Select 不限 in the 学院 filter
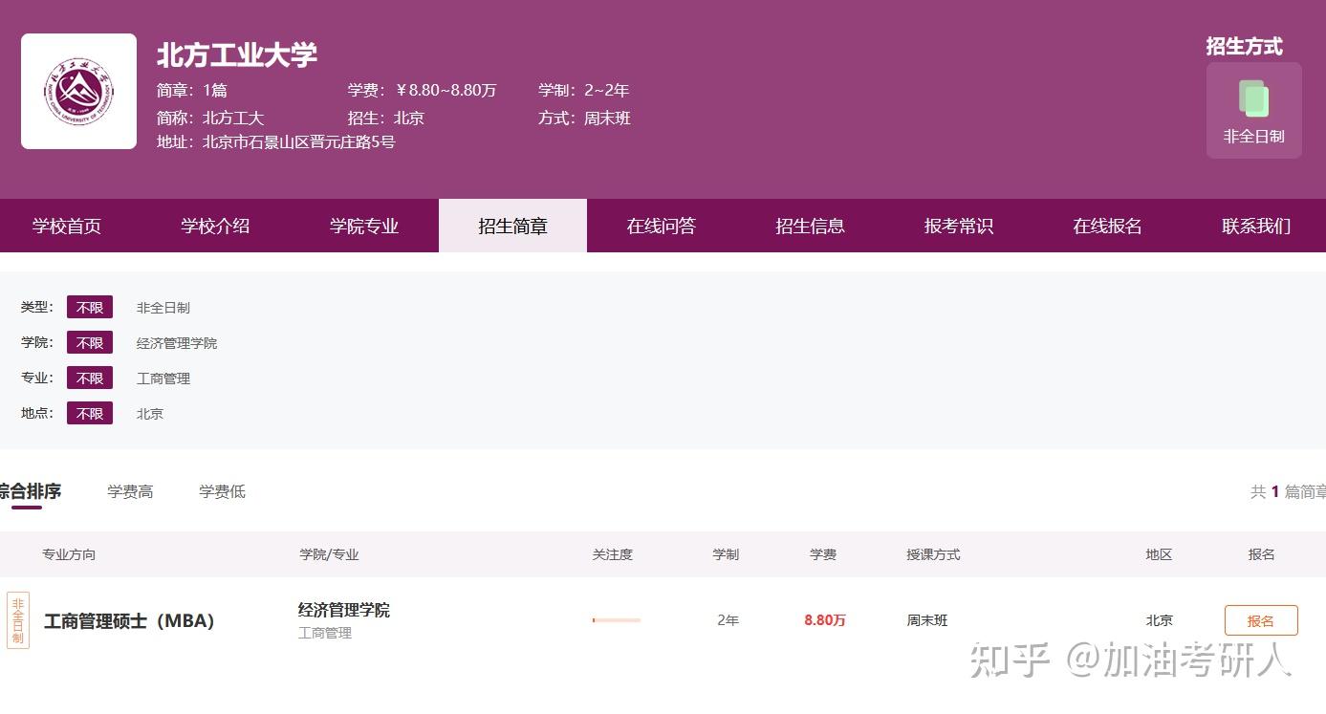1326x714 pixels. coord(90,343)
